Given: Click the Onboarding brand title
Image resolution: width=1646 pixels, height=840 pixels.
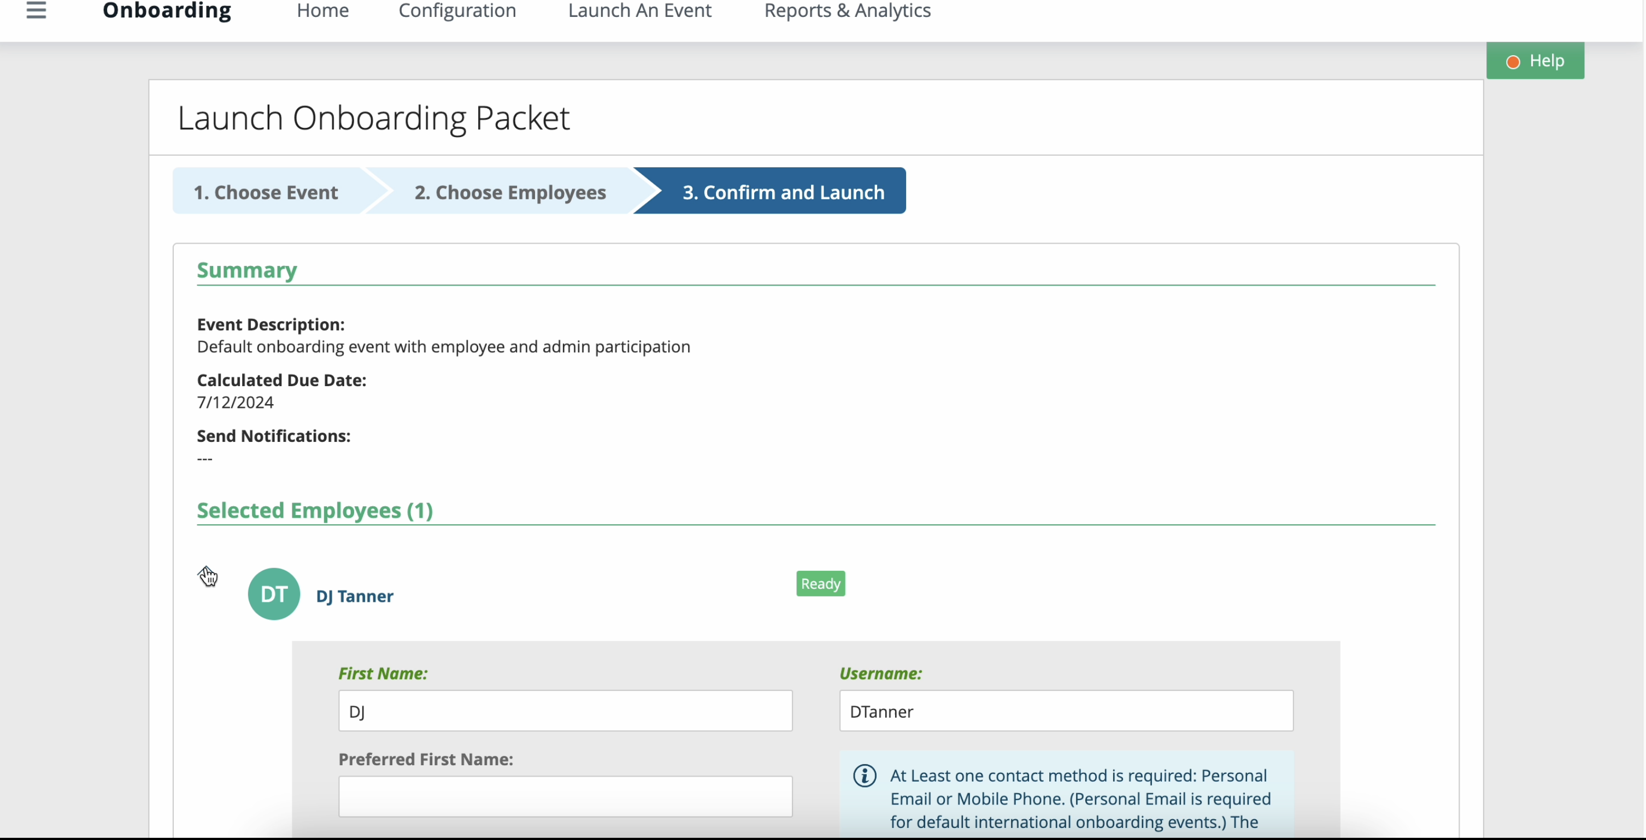Looking at the screenshot, I should pos(167,10).
